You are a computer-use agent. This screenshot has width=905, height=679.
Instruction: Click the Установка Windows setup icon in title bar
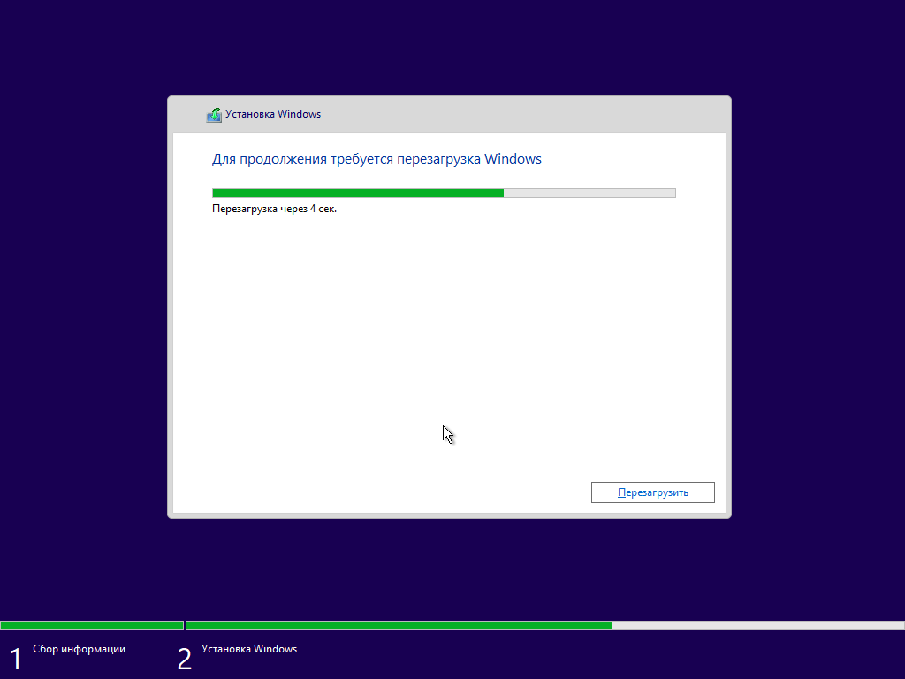pyautogui.click(x=214, y=115)
